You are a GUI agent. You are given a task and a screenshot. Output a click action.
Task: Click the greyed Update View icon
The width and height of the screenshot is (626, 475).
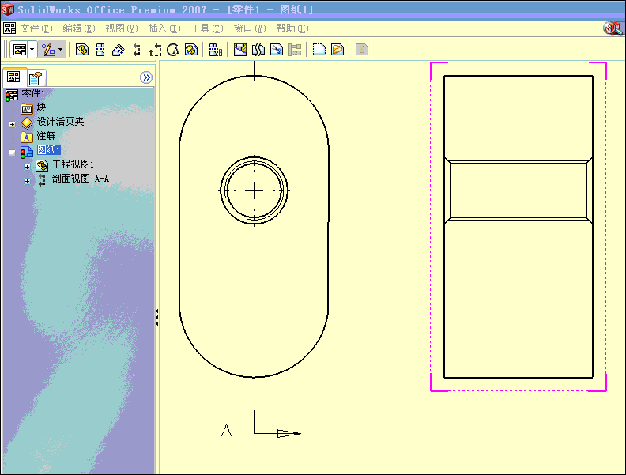pyautogui.click(x=362, y=50)
